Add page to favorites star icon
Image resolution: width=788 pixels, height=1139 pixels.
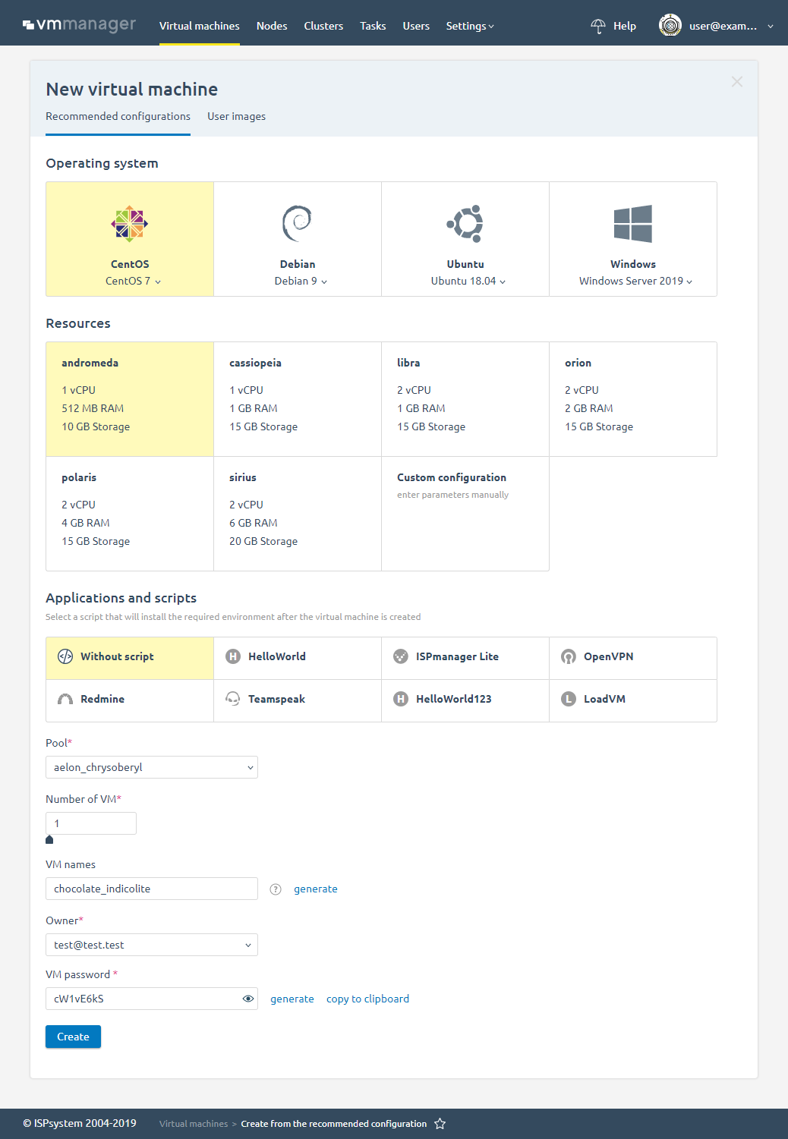coord(440,1124)
